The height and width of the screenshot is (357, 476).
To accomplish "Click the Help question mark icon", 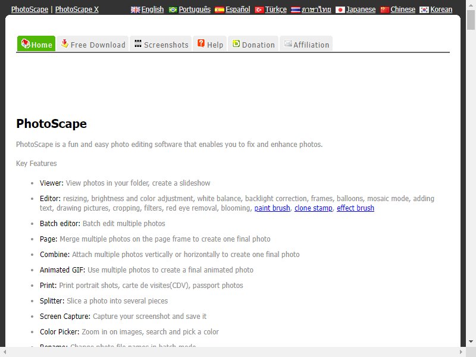I will pyautogui.click(x=201, y=43).
